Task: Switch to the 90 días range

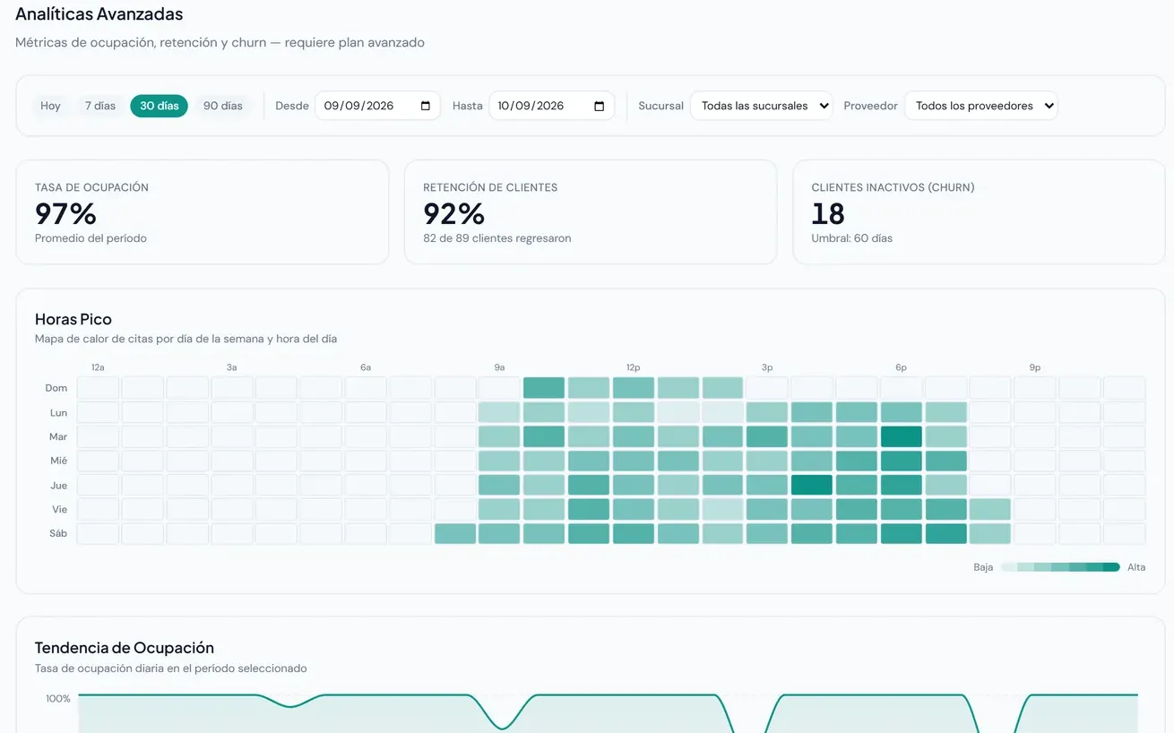Action: point(223,106)
